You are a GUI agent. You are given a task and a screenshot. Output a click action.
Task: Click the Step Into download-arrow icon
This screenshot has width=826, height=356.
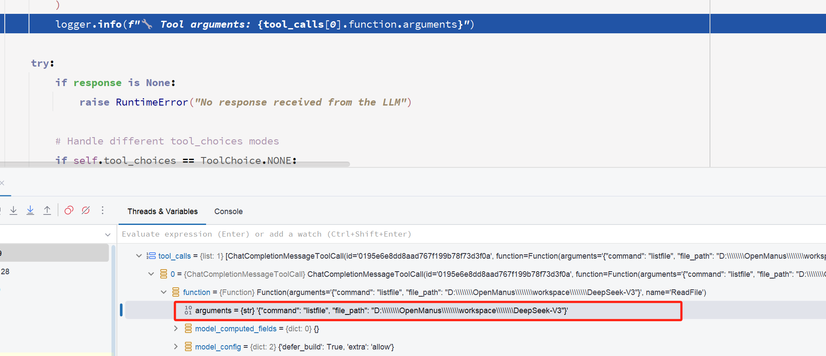[x=13, y=211]
